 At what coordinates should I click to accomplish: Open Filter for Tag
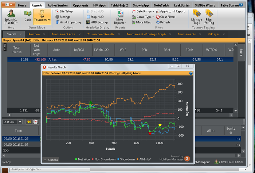click(x=209, y=17)
